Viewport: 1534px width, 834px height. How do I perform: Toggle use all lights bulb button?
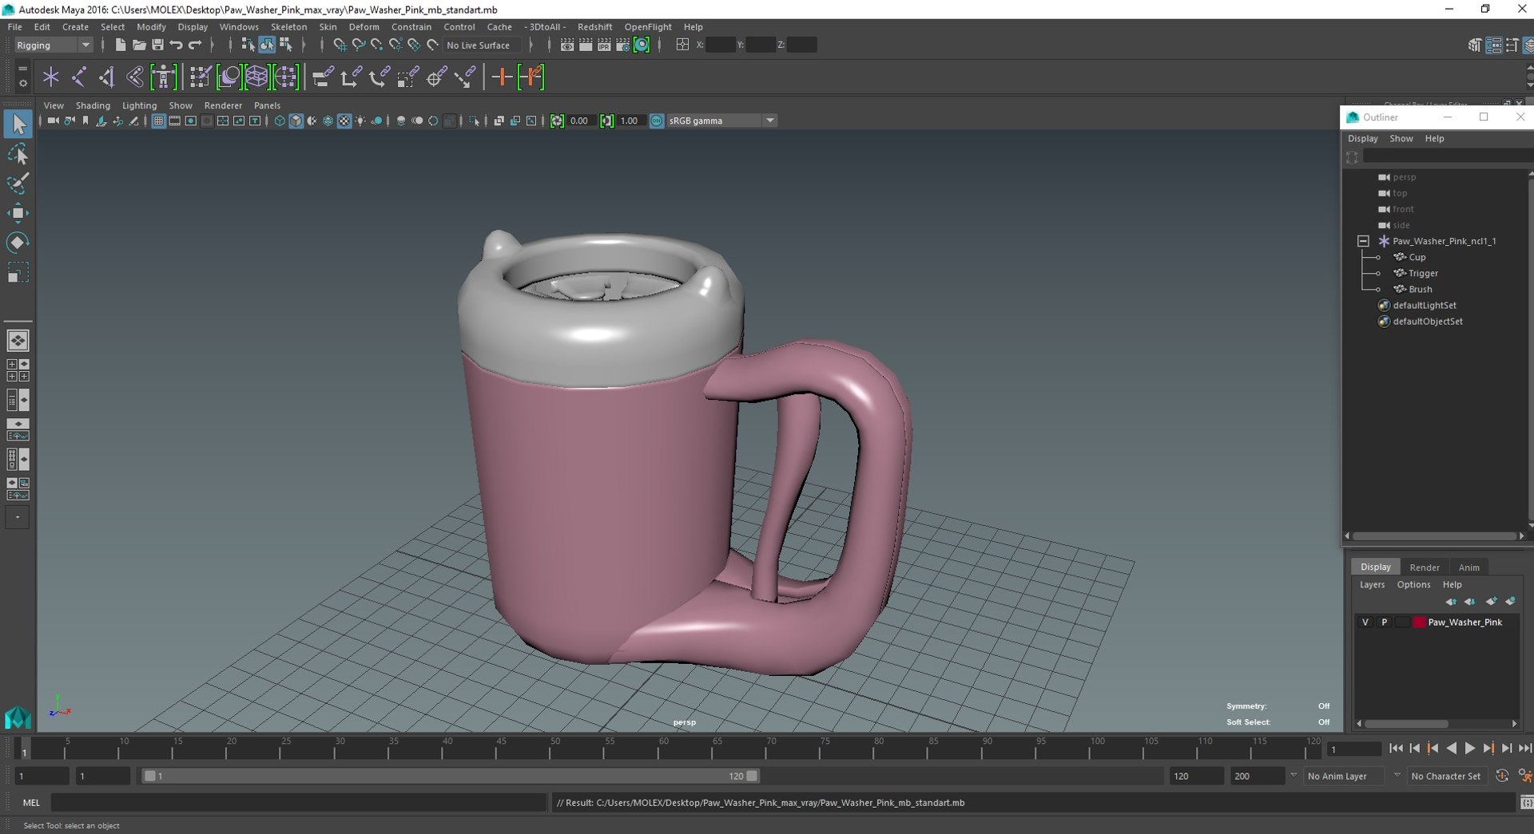tap(360, 121)
